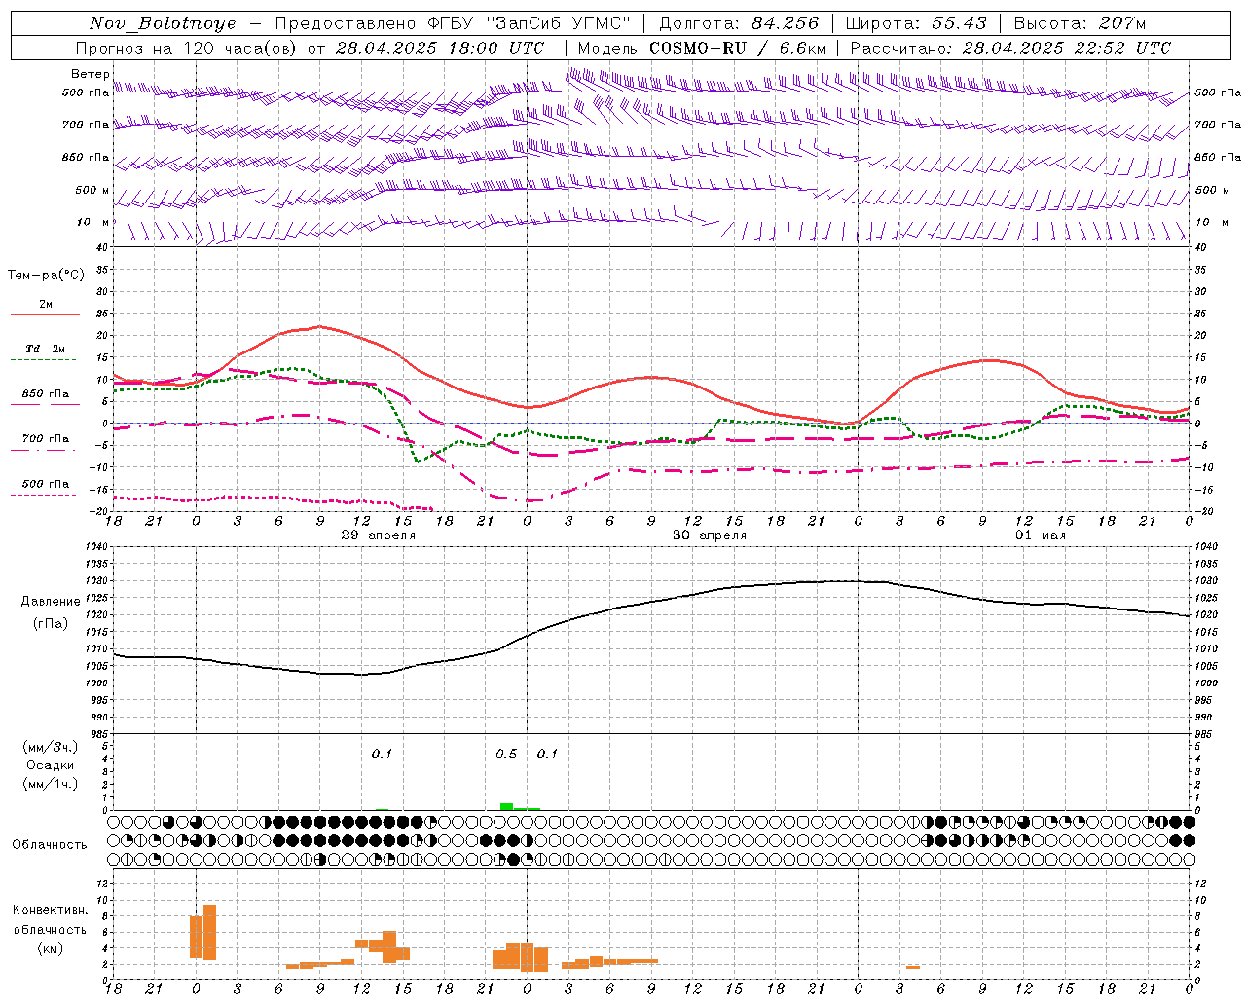Click the calculation time 28.04.2025 22:52 UTC
The width and height of the screenshot is (1246, 997).
click(1067, 48)
